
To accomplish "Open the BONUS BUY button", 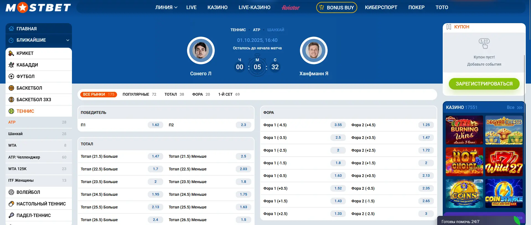I will click(337, 7).
